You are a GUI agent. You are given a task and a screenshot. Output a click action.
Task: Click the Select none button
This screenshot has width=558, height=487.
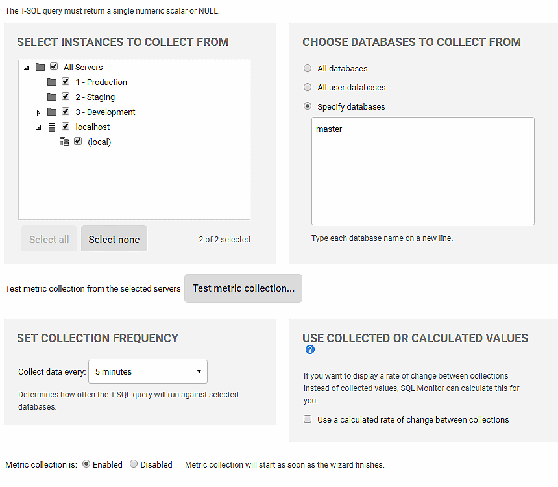(114, 239)
